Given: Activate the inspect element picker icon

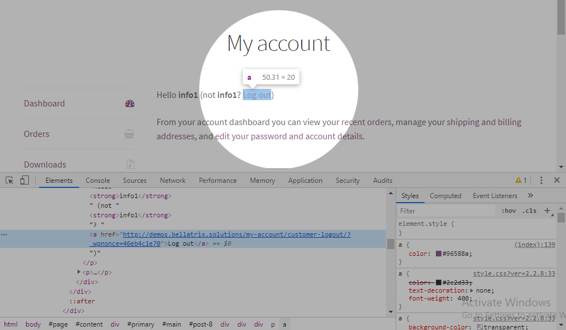Looking at the screenshot, I should coord(10,180).
